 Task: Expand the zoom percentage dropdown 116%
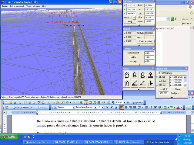click(x=124, y=102)
